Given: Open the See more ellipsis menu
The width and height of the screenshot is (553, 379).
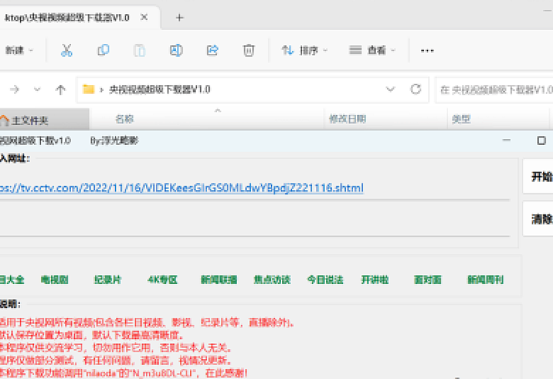Looking at the screenshot, I should (x=427, y=50).
